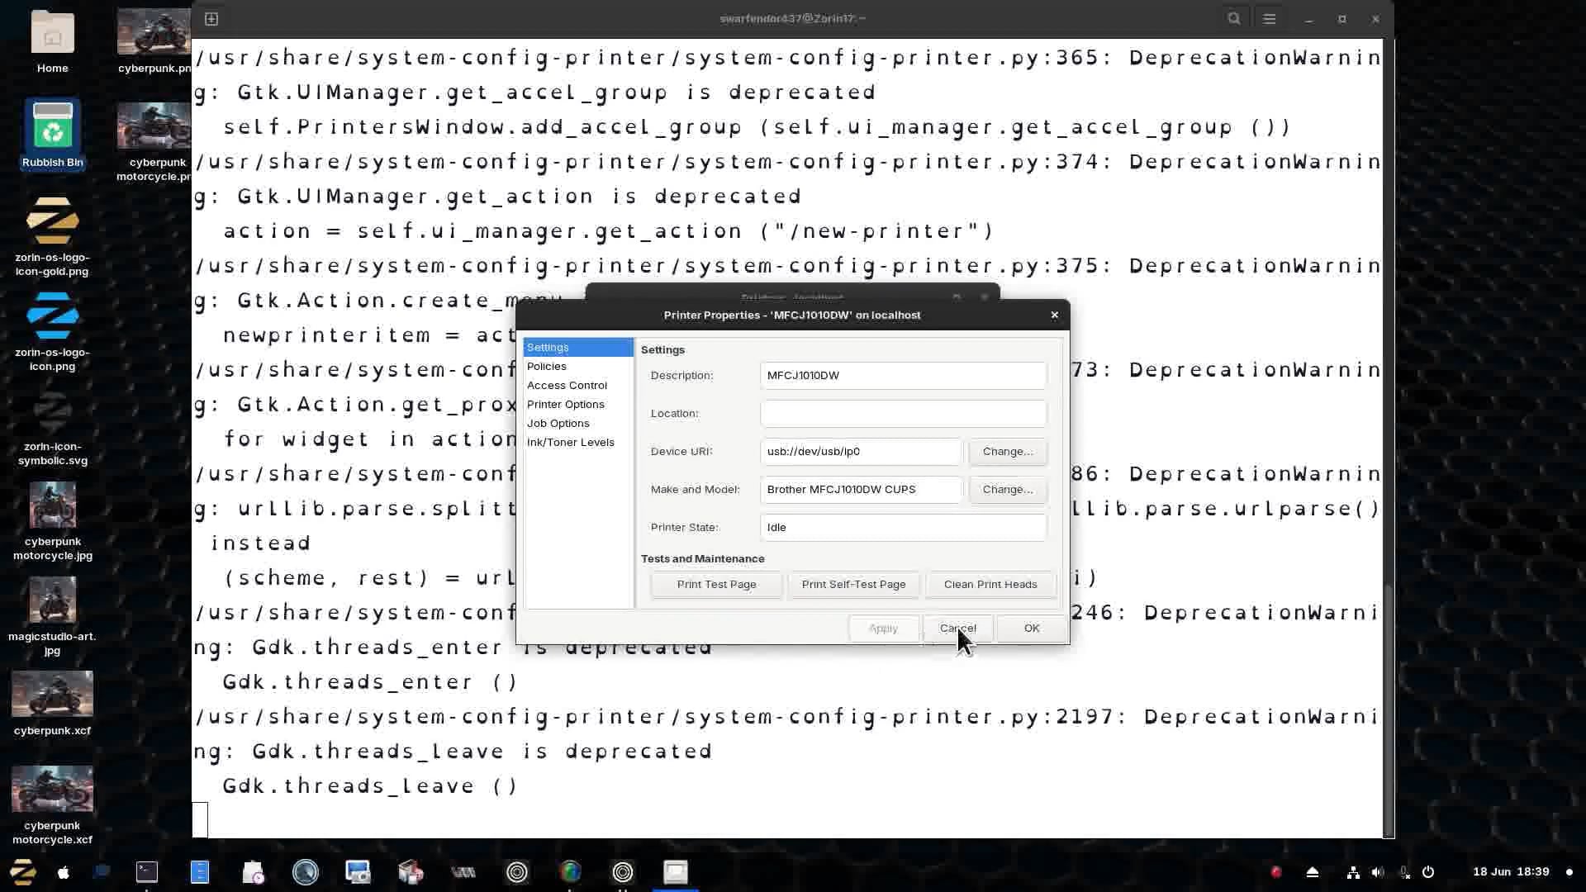Open the terminal search icon
Viewport: 1586px width, 892px height.
[1234, 18]
